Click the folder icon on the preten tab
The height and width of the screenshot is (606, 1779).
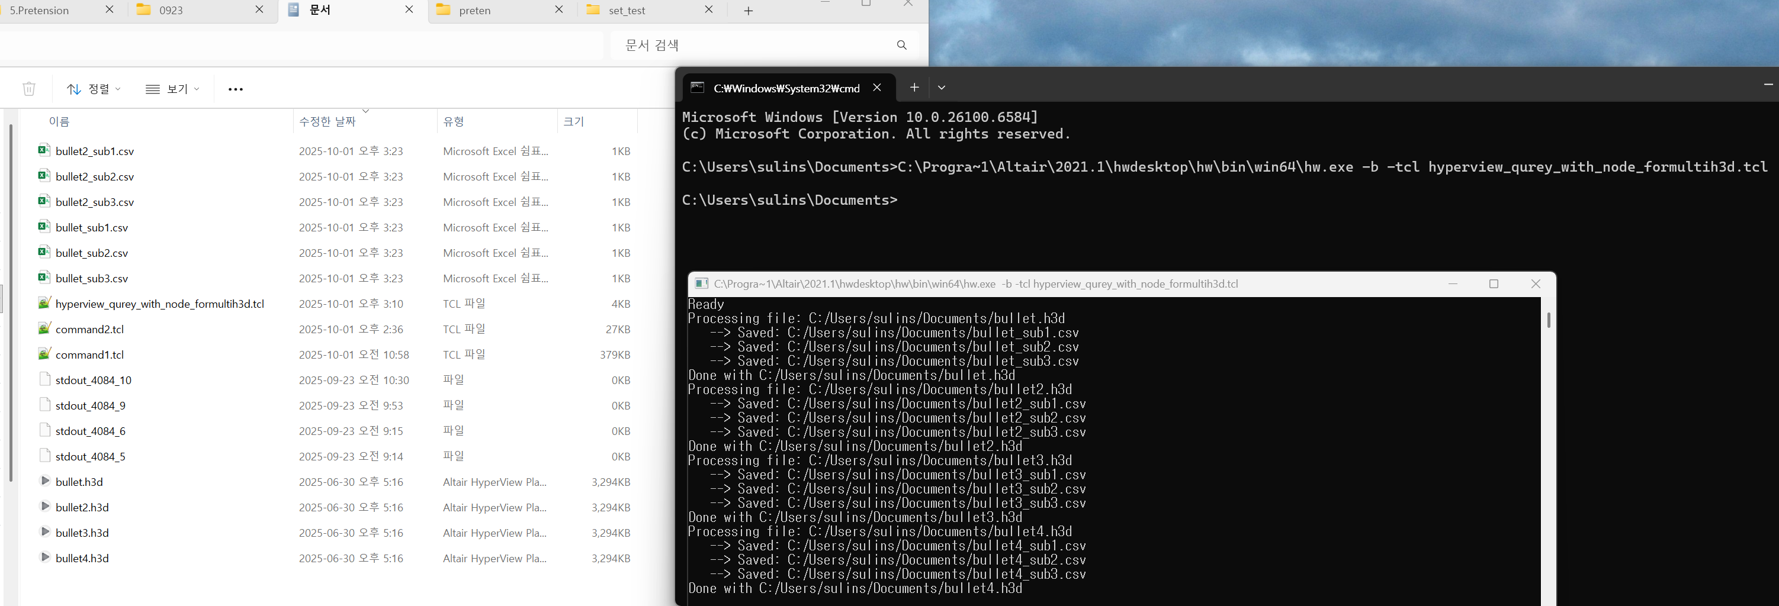(x=444, y=9)
